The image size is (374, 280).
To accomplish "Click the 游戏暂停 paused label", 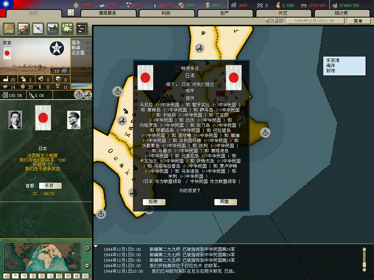I will (274, 21).
